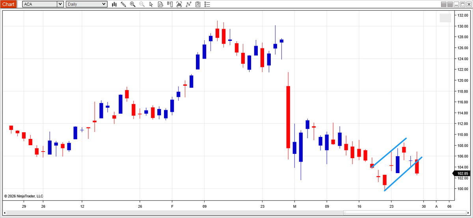This screenshot has height=218, width=473.
Task: Select the upper blue trend line
Action: coord(389,153)
